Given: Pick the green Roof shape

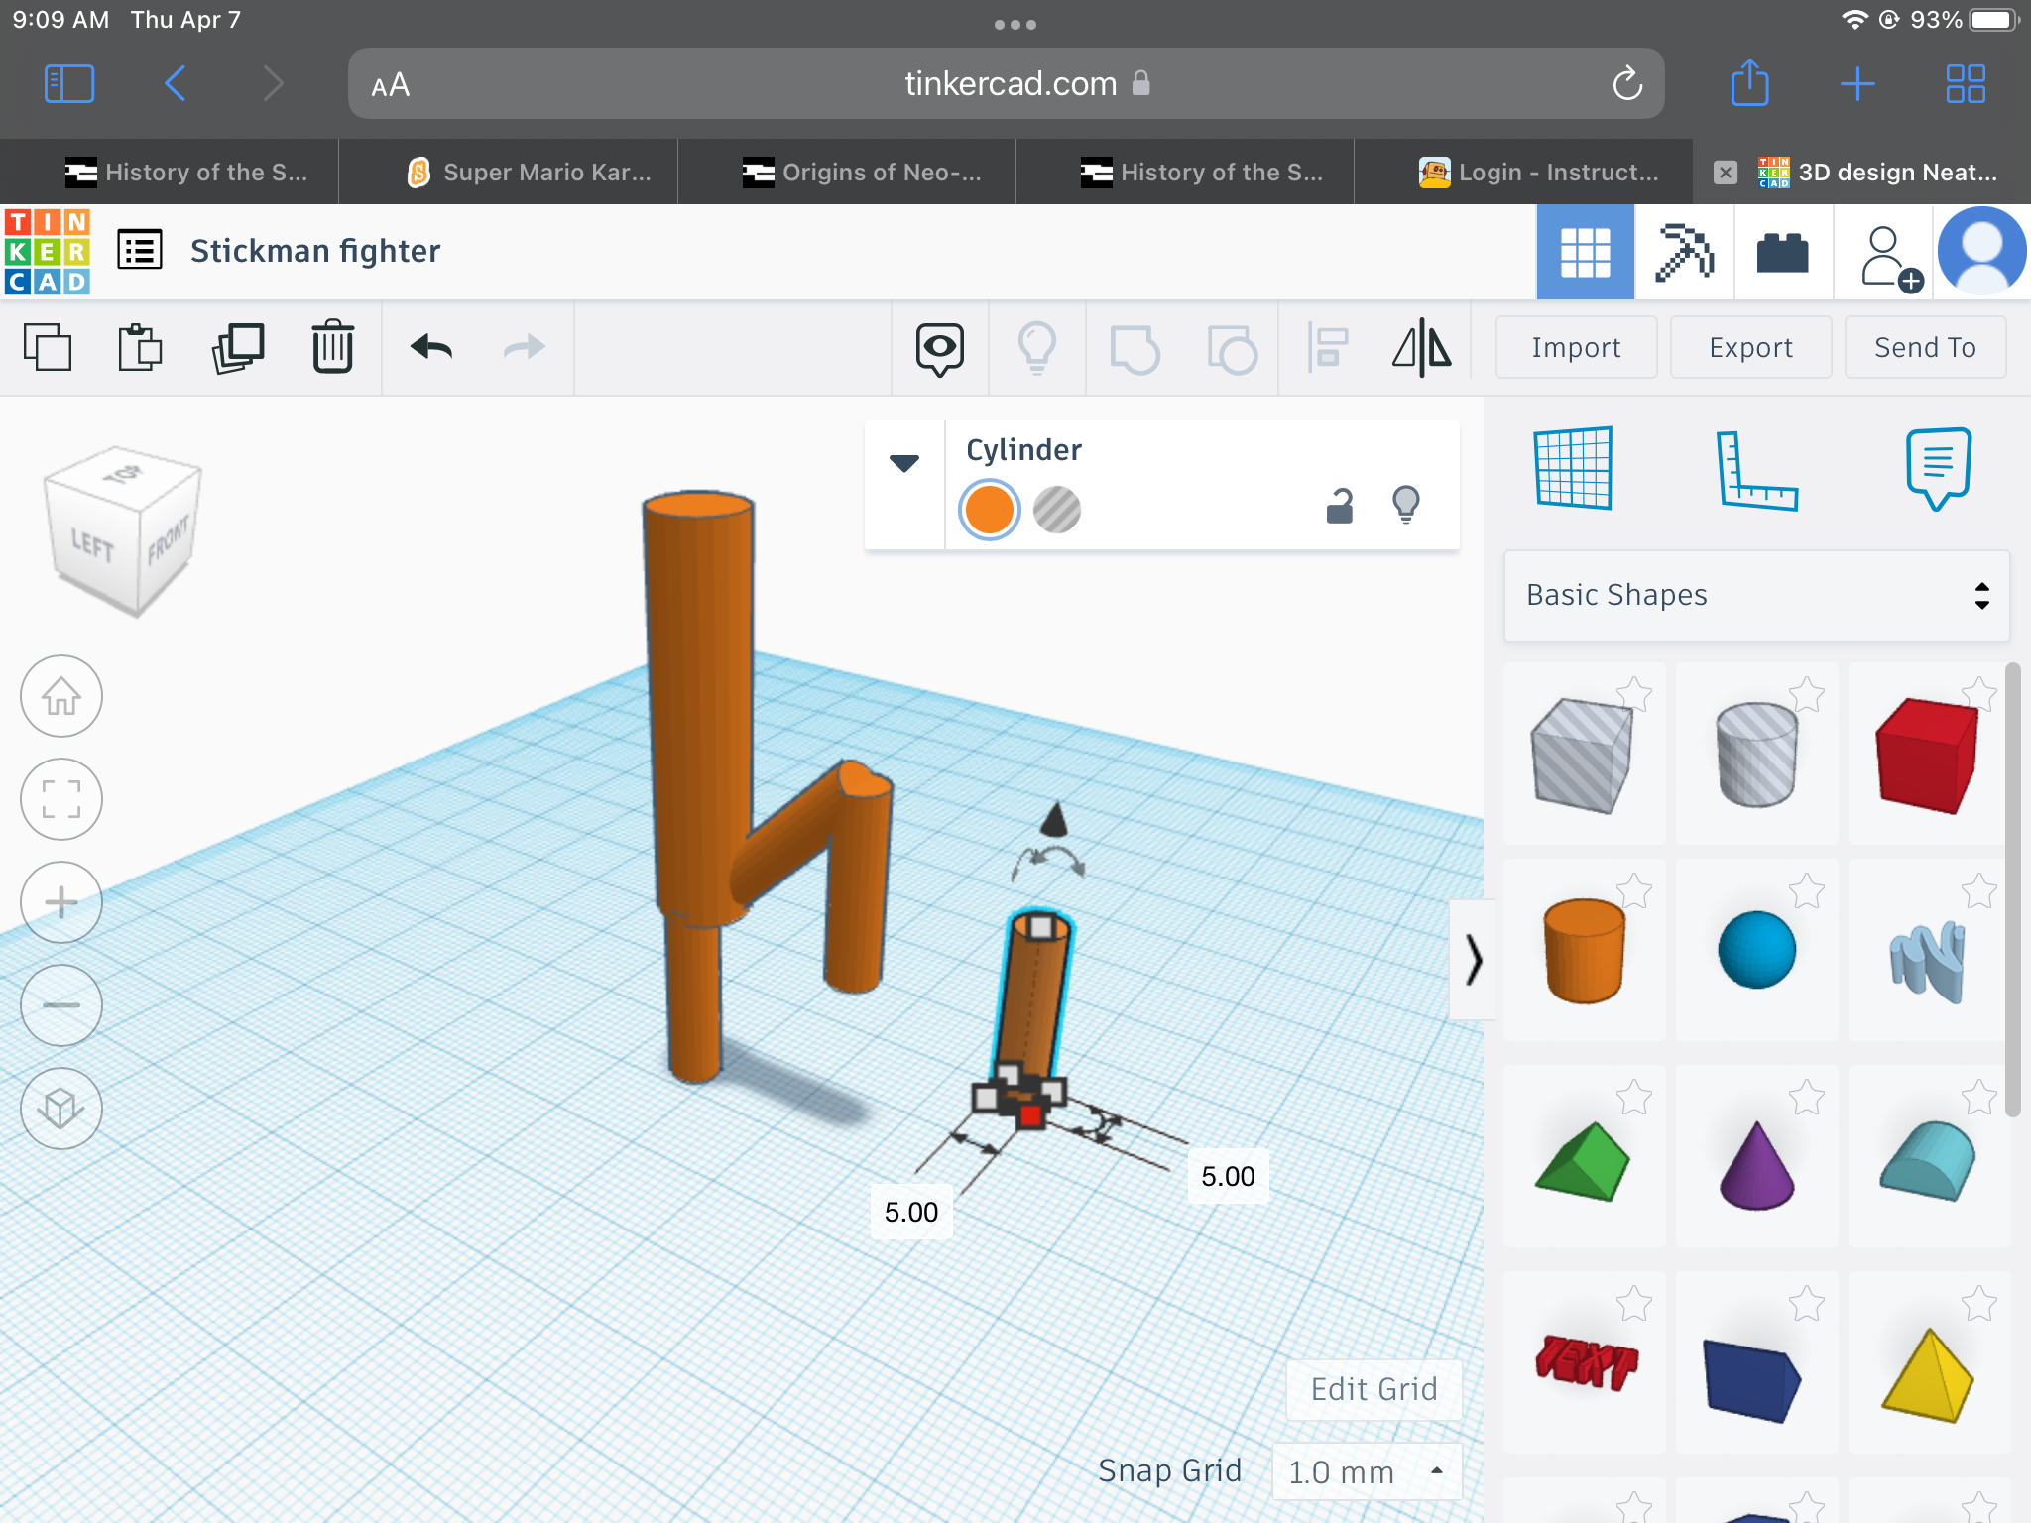Looking at the screenshot, I should (1582, 1162).
